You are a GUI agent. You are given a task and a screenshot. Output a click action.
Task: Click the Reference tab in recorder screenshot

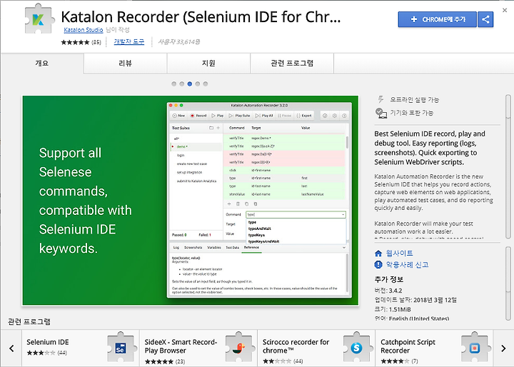pyautogui.click(x=251, y=248)
